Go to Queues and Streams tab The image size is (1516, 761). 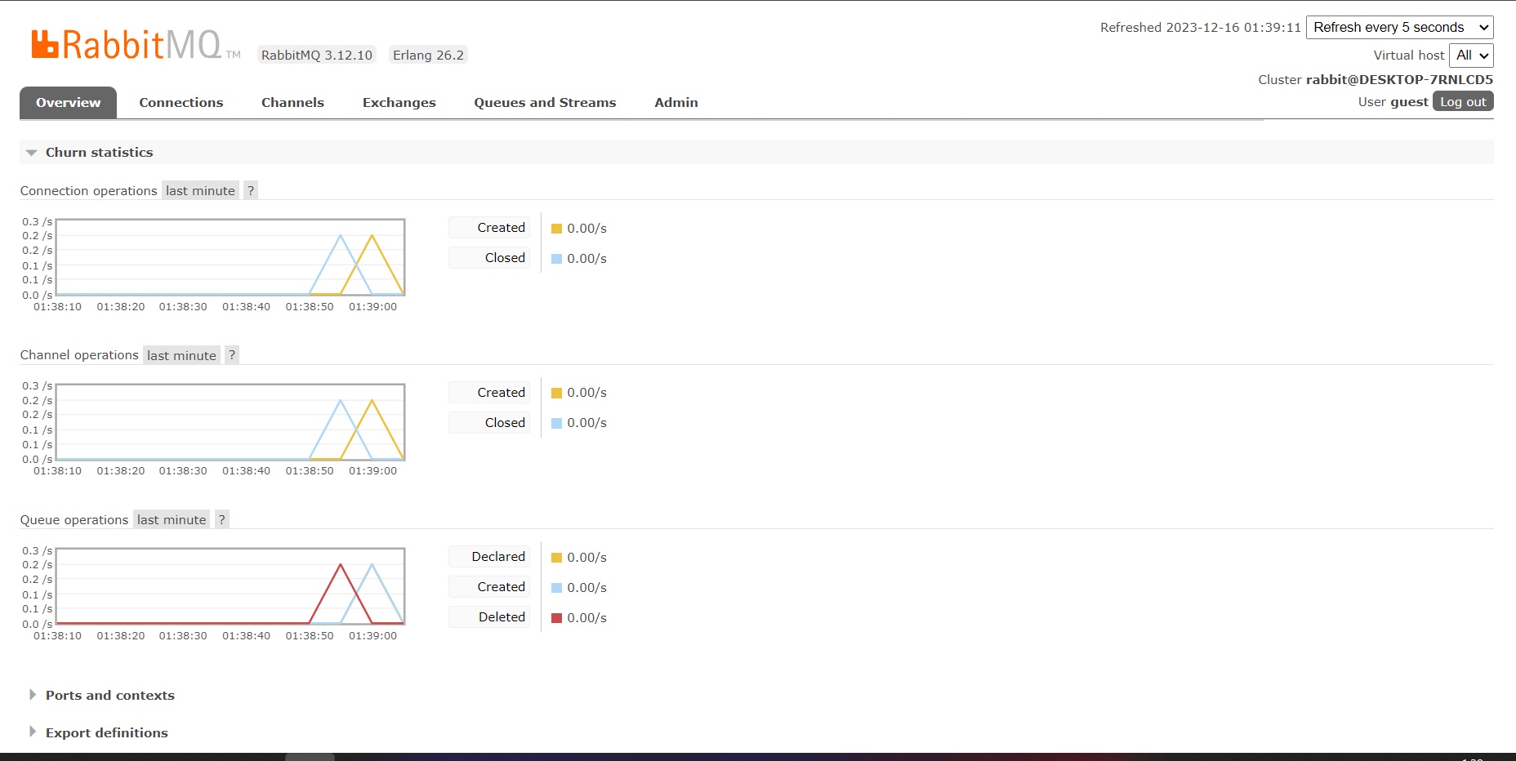pos(545,103)
